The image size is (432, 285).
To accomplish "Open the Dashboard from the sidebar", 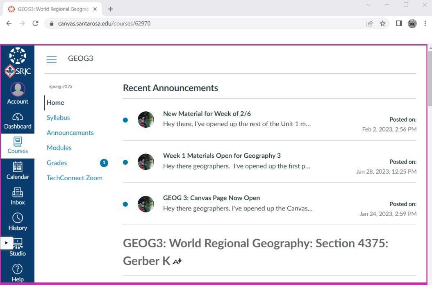I will tap(18, 121).
